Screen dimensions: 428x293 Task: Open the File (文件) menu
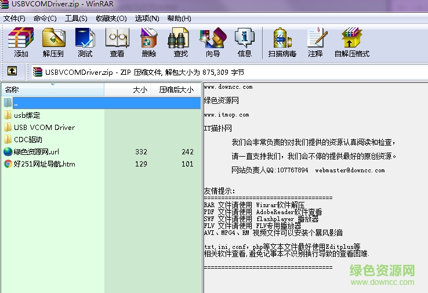pyautogui.click(x=14, y=19)
